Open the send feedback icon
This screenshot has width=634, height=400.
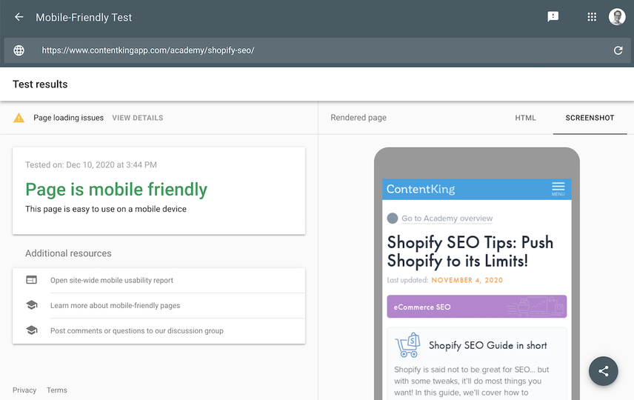click(x=553, y=16)
